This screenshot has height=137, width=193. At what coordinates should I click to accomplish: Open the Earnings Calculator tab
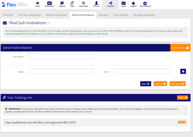tap(144, 15)
